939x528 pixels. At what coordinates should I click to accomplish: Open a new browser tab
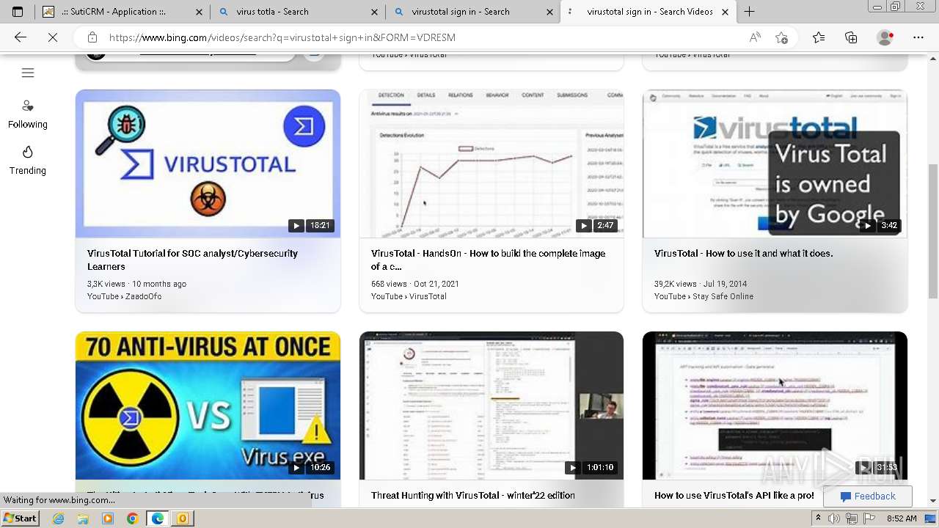749,12
